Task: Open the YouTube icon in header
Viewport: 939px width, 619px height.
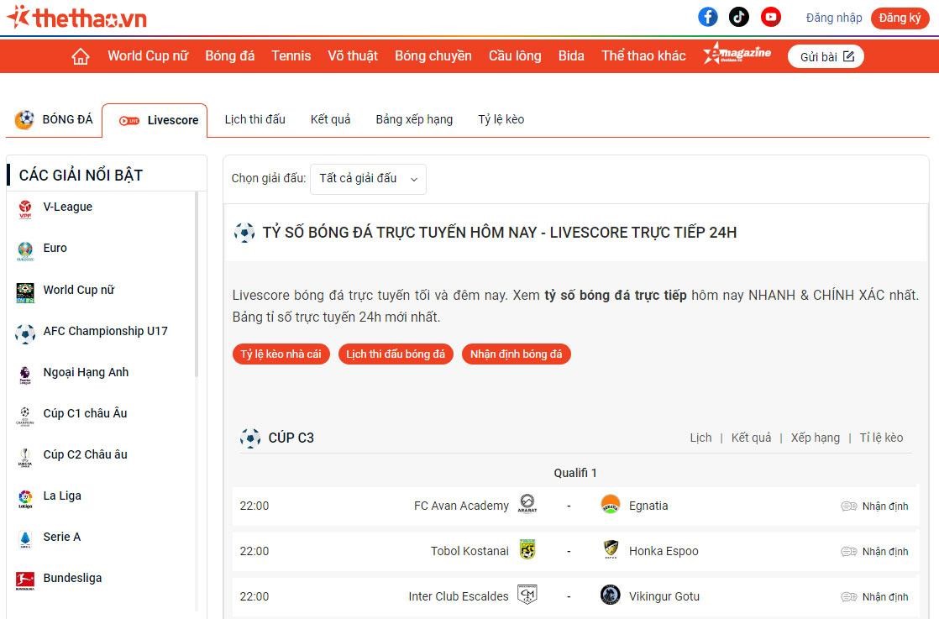Action: click(770, 17)
